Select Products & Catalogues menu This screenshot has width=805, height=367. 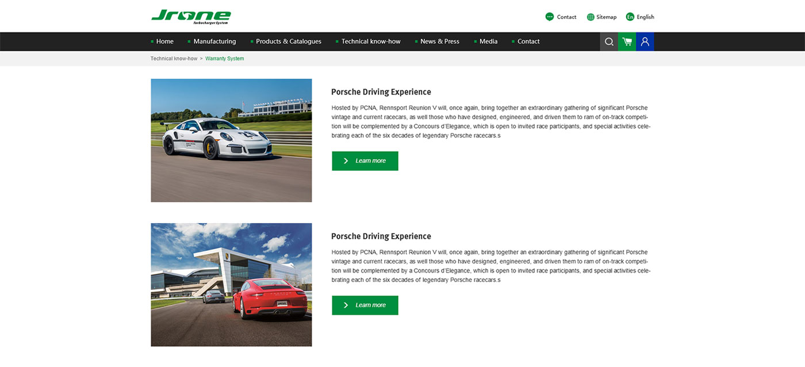coord(288,41)
